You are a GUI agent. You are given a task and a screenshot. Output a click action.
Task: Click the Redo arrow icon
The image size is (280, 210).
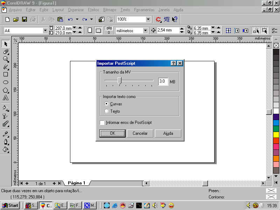coord(85,19)
